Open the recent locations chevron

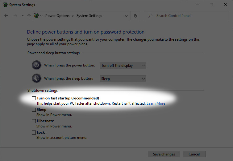23,16
